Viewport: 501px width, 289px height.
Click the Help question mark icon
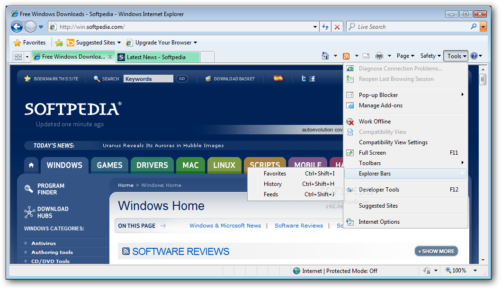[474, 56]
